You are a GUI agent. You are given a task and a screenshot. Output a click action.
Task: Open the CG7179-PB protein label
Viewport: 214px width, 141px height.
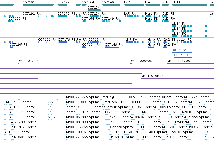point(67,40)
